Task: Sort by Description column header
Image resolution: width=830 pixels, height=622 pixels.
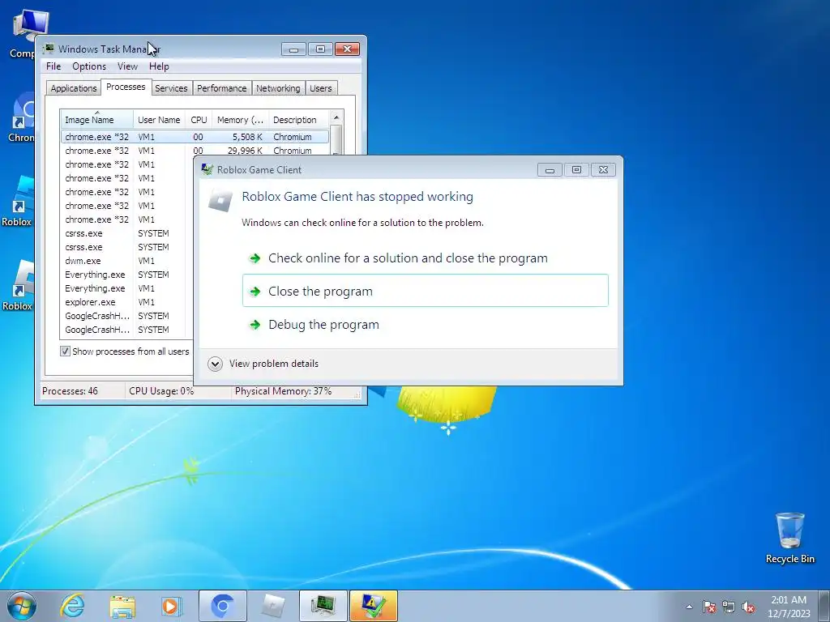Action: [x=298, y=120]
